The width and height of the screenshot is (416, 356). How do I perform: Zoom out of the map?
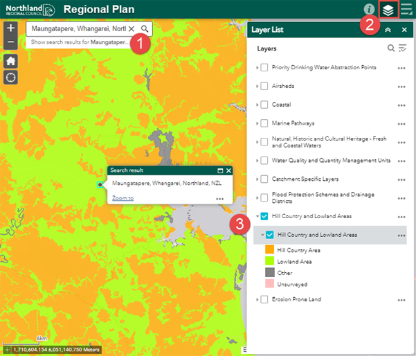tap(10, 42)
